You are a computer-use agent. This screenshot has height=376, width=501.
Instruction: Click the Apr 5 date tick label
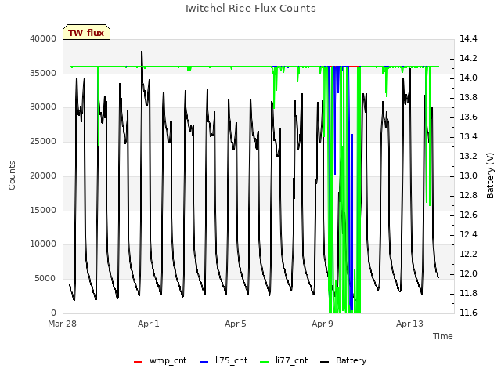pyautogui.click(x=236, y=324)
